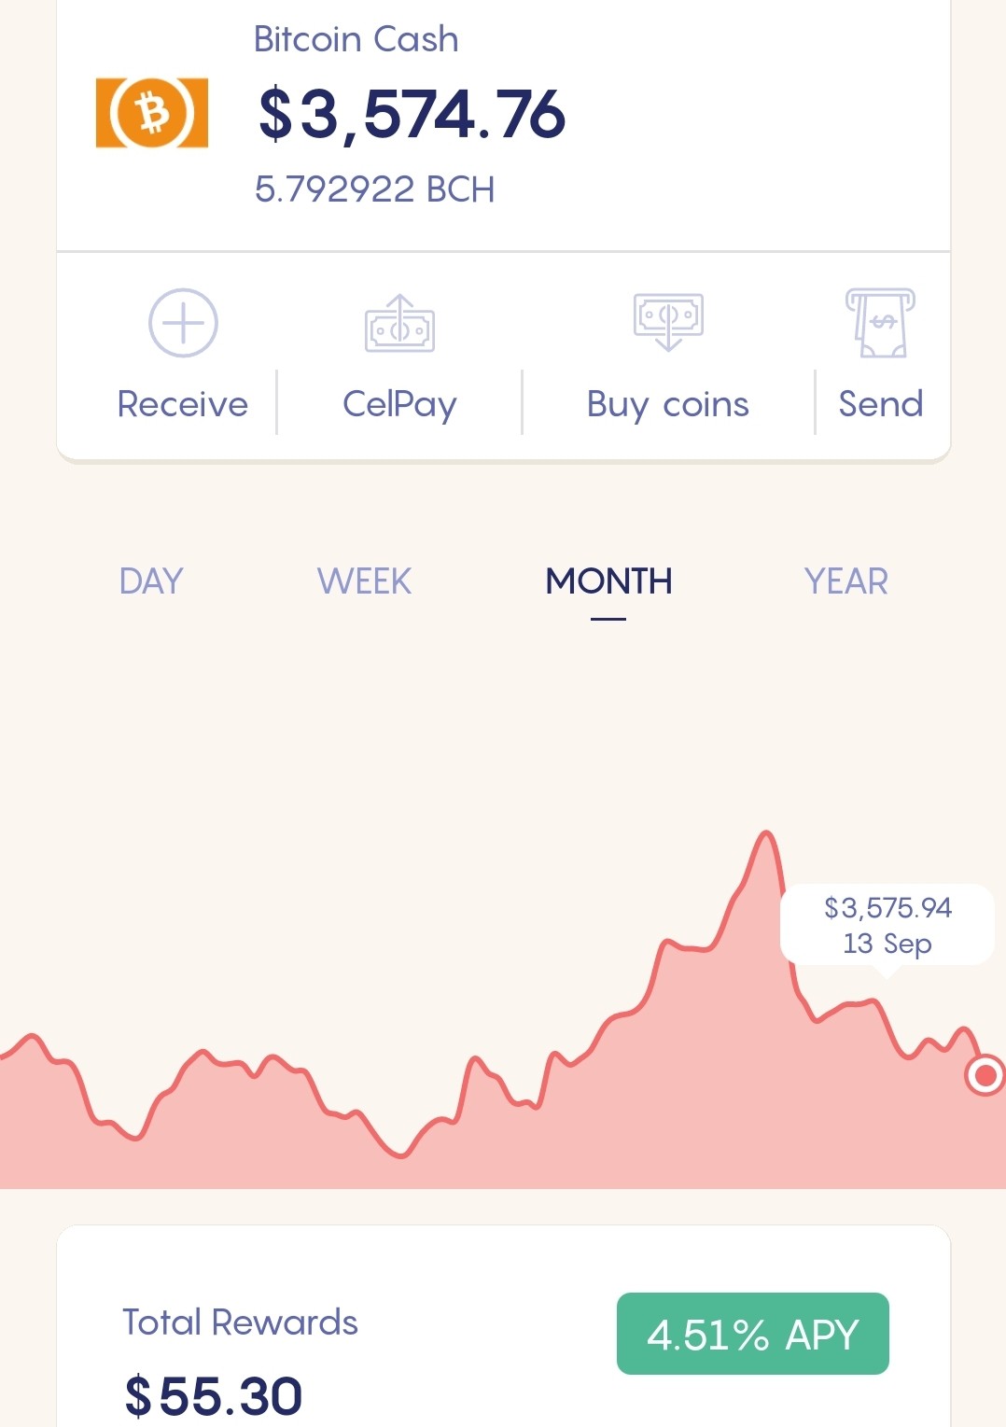
Task: Click the CelPay label
Action: click(x=399, y=405)
